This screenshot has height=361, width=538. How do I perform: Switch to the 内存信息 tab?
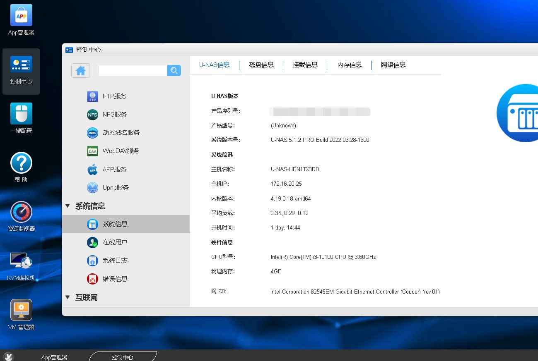tap(350, 65)
